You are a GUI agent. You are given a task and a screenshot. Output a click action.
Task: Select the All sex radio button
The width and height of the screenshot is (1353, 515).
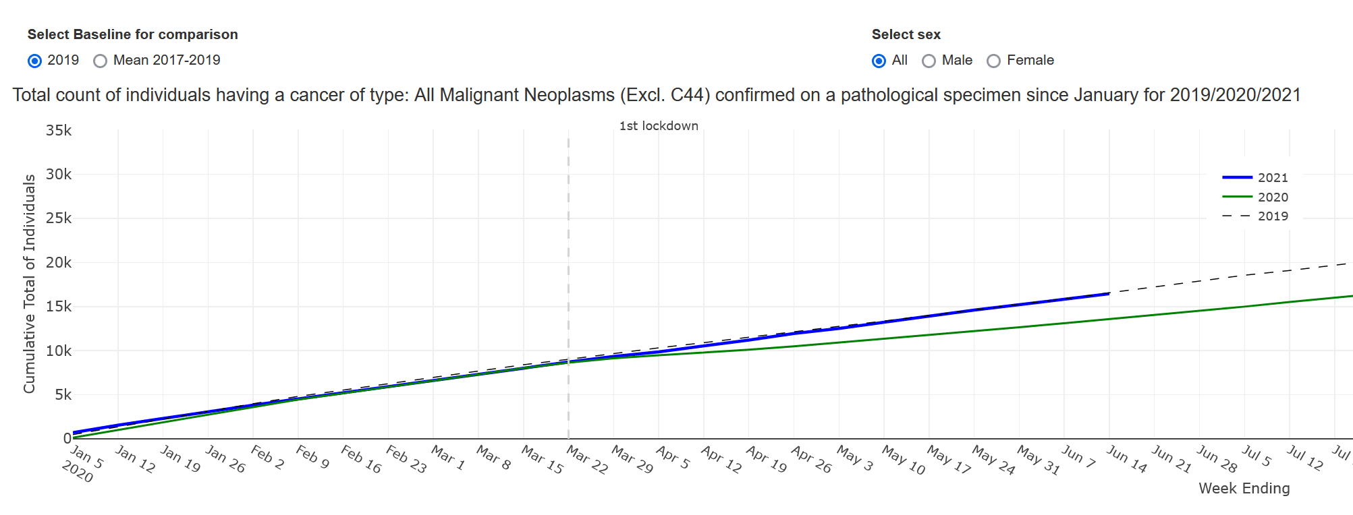[879, 61]
